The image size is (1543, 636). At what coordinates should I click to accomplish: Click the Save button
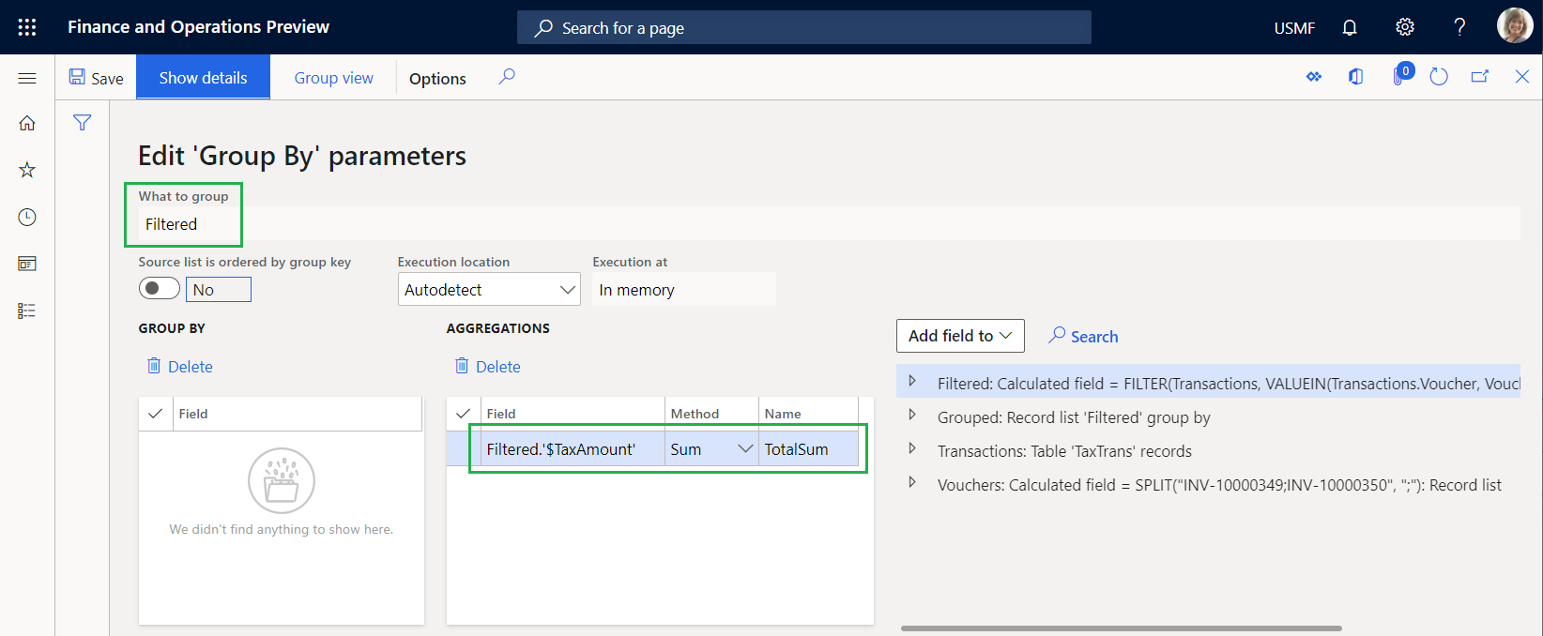(96, 78)
